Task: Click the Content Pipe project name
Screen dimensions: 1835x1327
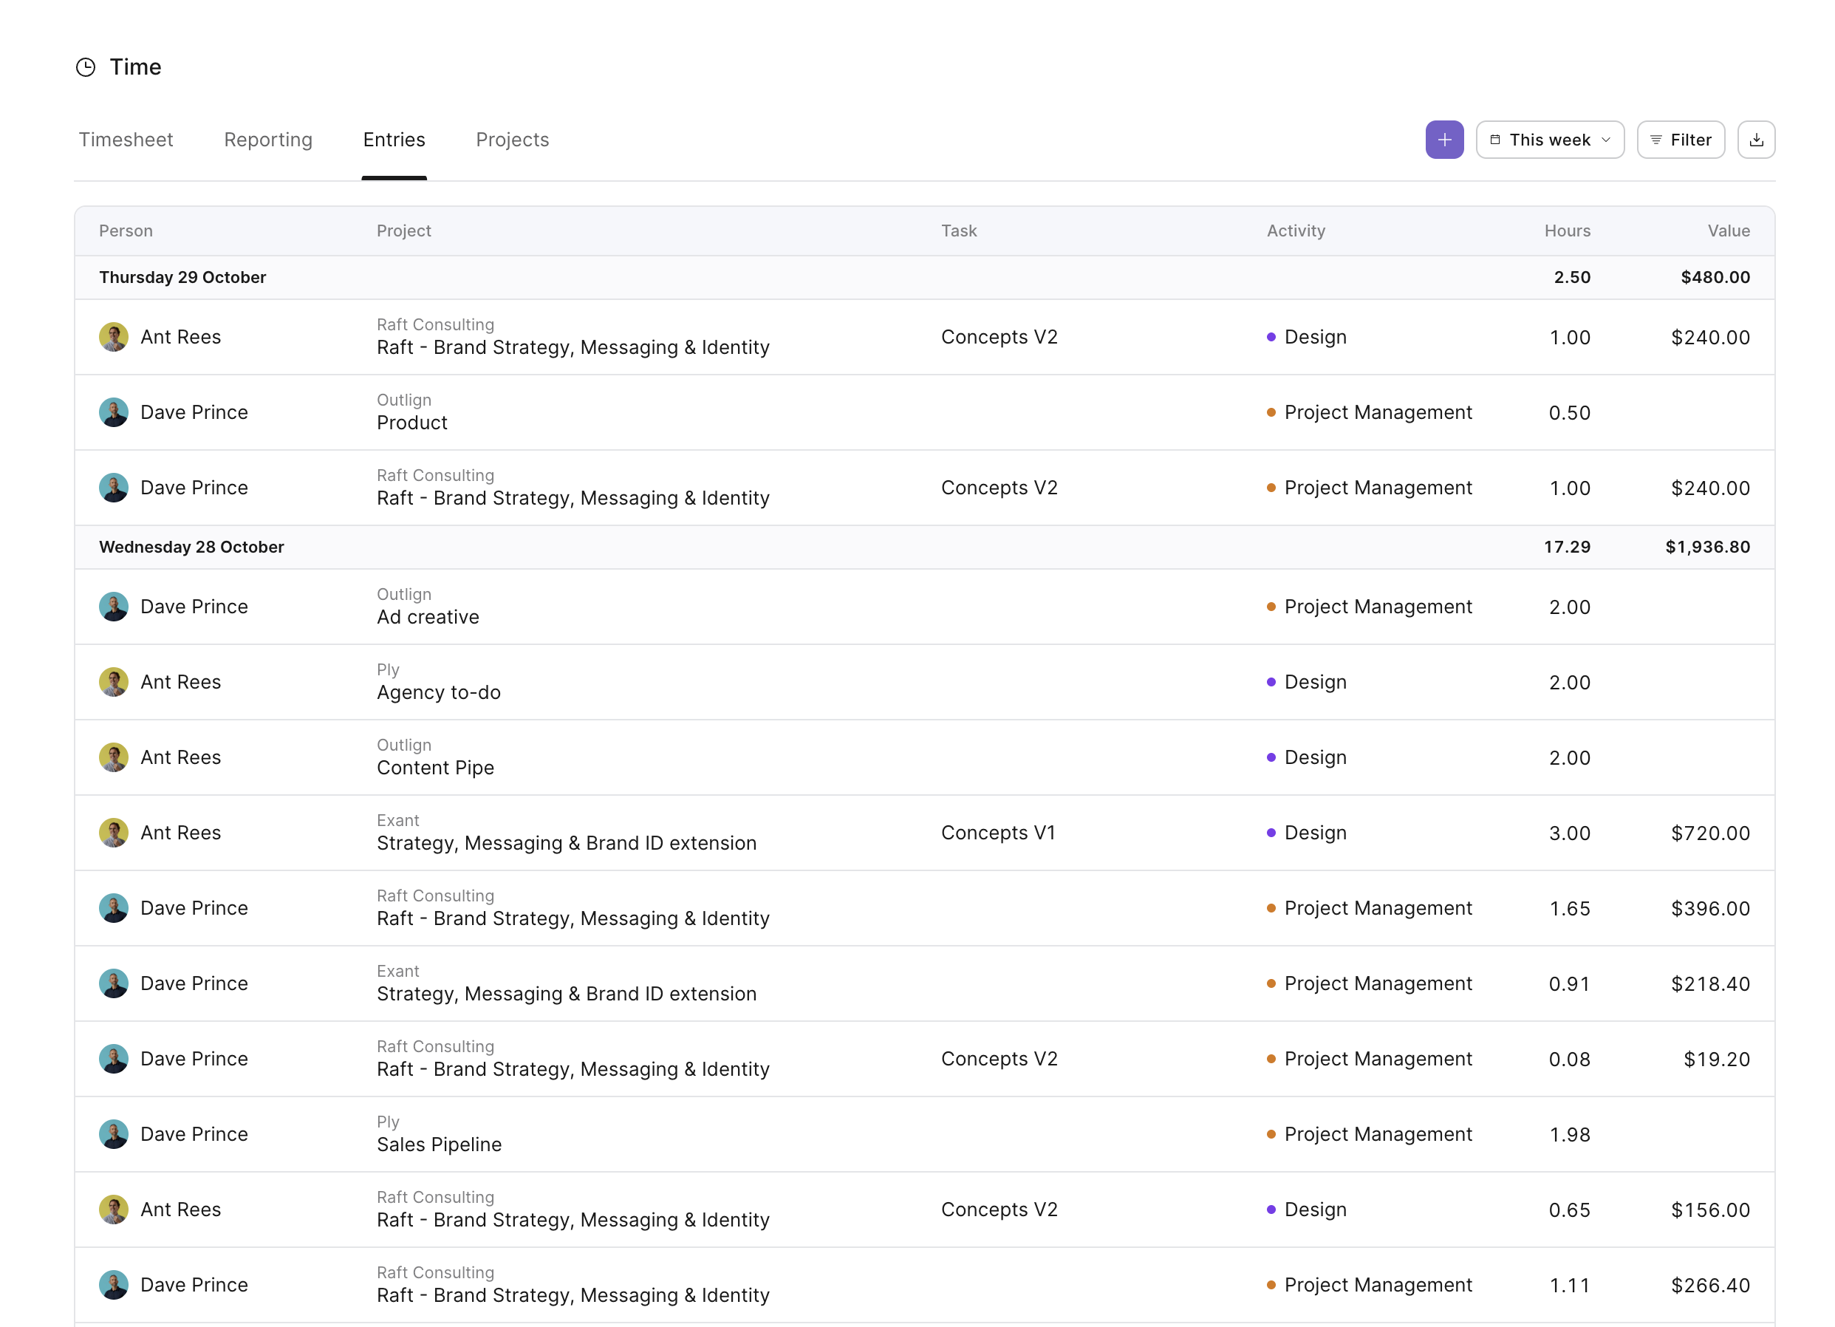Action: [x=435, y=768]
